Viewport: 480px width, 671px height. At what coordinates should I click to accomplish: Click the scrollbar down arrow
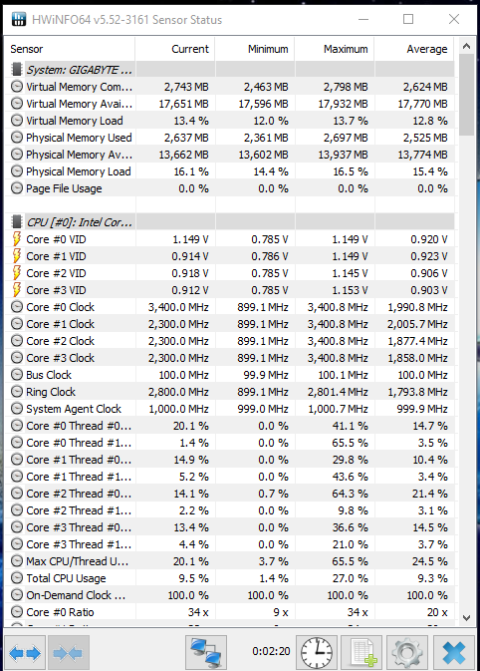[466, 617]
